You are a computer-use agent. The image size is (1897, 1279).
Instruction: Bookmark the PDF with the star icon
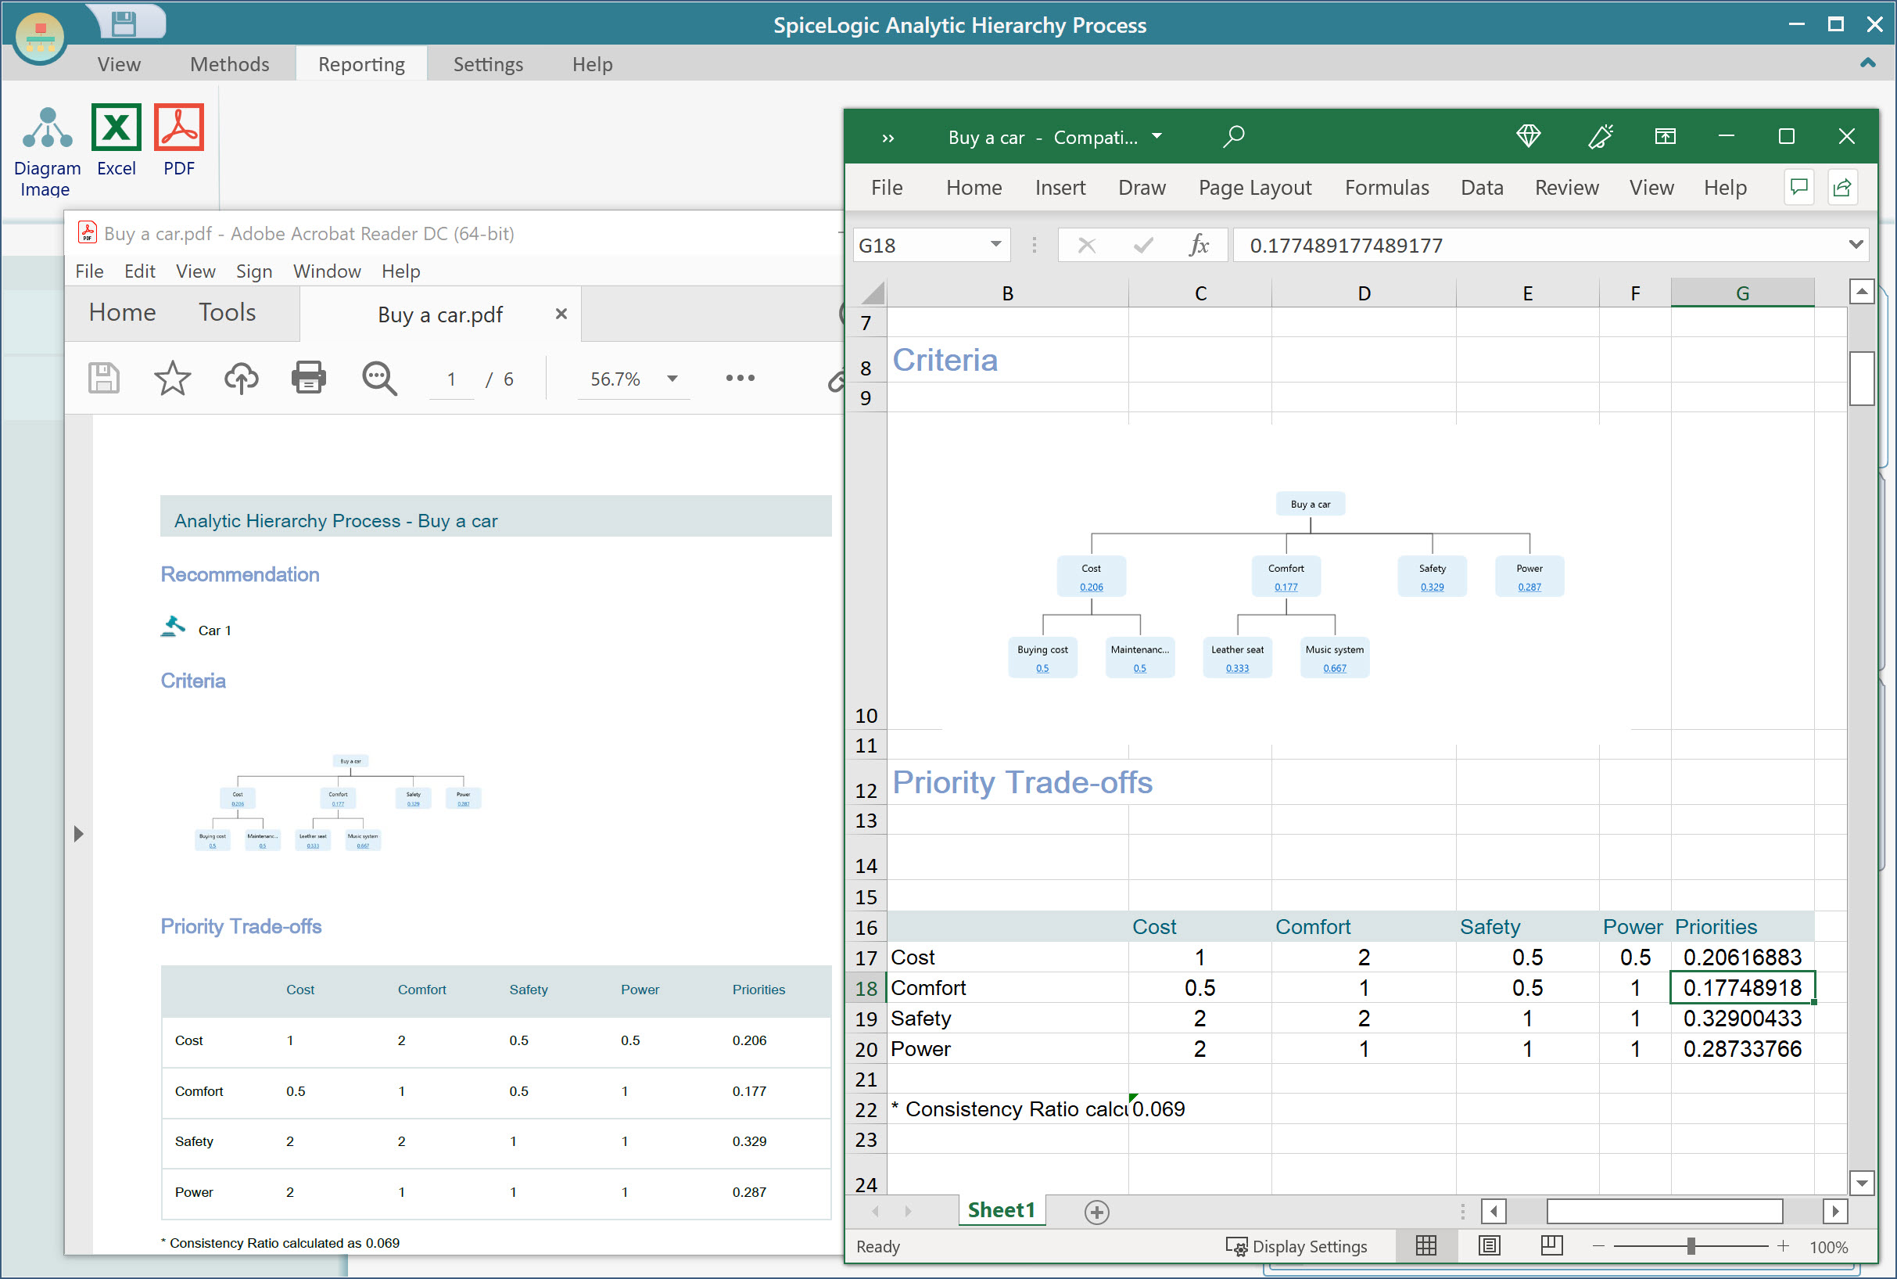pos(172,379)
